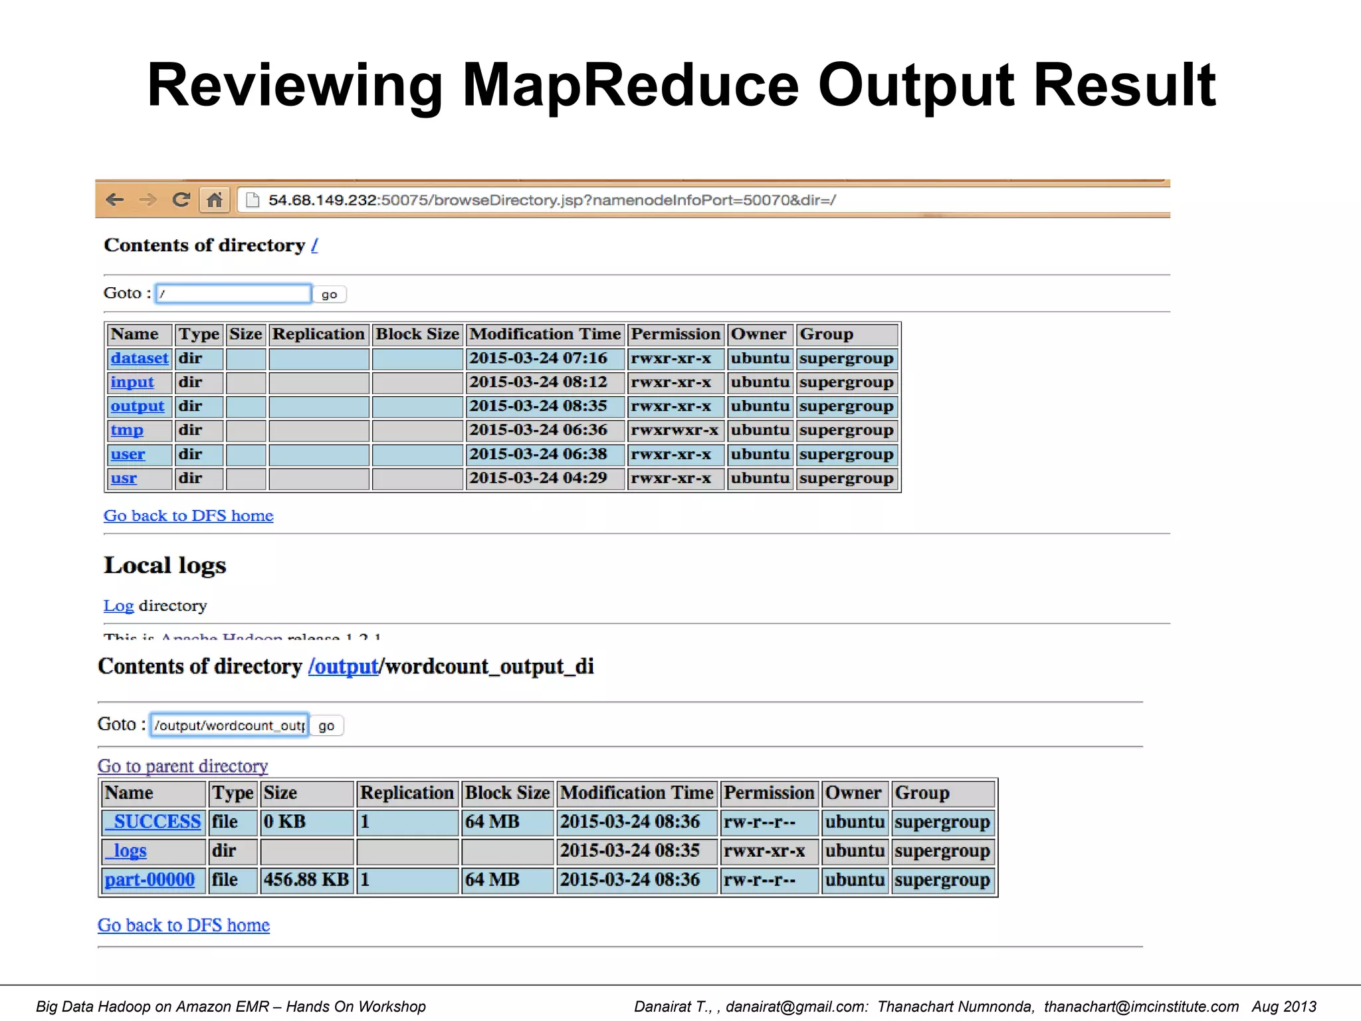Click /output link in lower directory heading
The image size is (1361, 1021).
344,666
